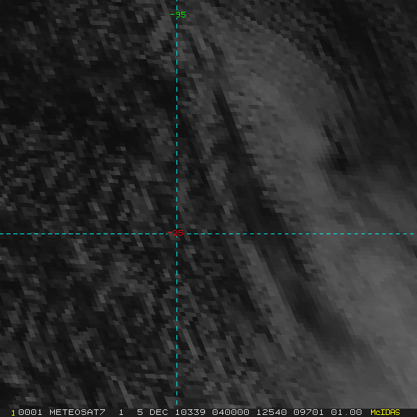Click the 0001 frame number text
The image size is (417, 417).
(31, 412)
